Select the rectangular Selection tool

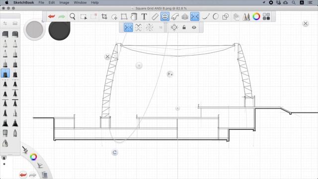(x=83, y=16)
